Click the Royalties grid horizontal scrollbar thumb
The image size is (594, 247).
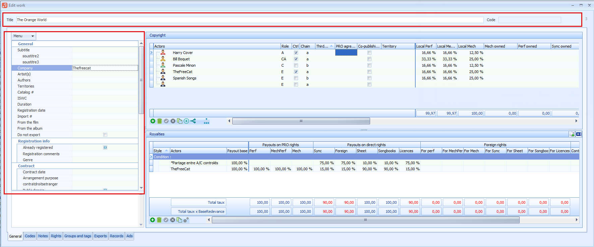pos(365,220)
